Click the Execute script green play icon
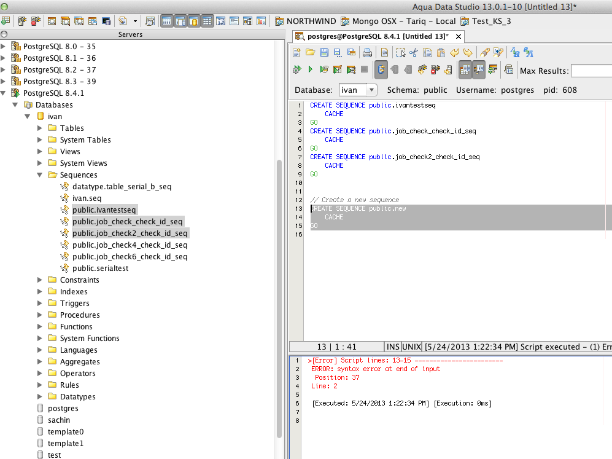The image size is (612, 459). [x=310, y=70]
